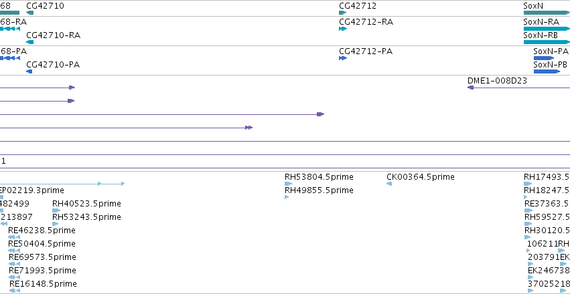Image resolution: width=570 pixels, height=294 pixels.
Task: Select the CG42712 gene feature
Action: 342,13
